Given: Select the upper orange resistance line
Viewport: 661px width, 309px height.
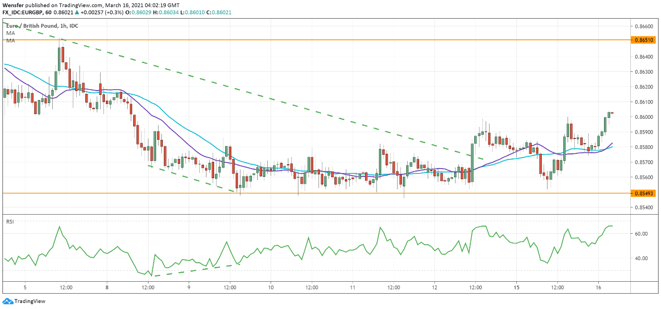Looking at the screenshot, I should point(335,40).
